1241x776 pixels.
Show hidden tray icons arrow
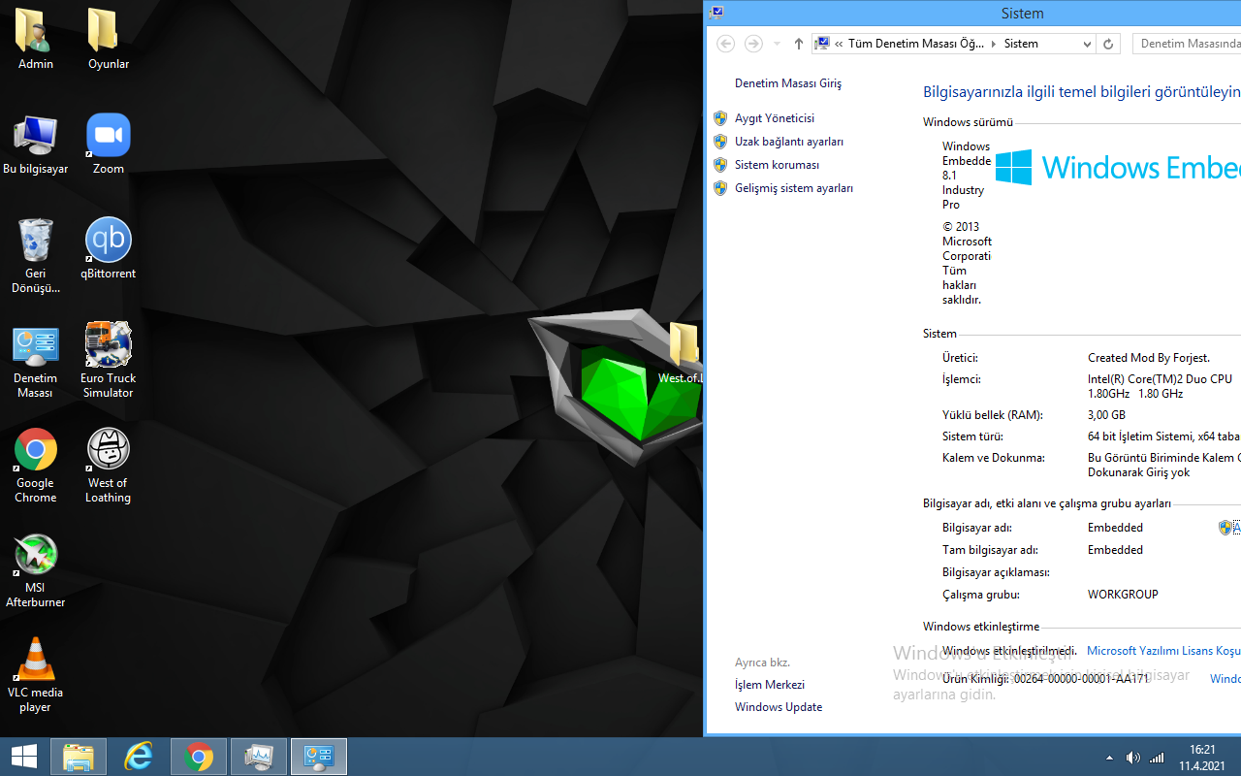[x=1109, y=758]
